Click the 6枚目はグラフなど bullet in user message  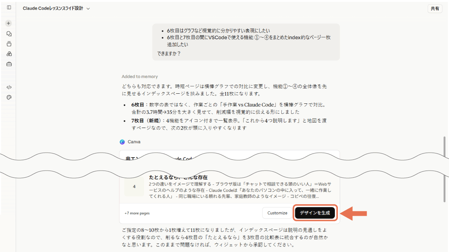[x=219, y=31]
